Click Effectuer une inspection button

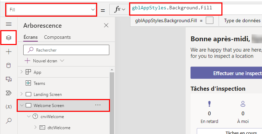pos(226,73)
